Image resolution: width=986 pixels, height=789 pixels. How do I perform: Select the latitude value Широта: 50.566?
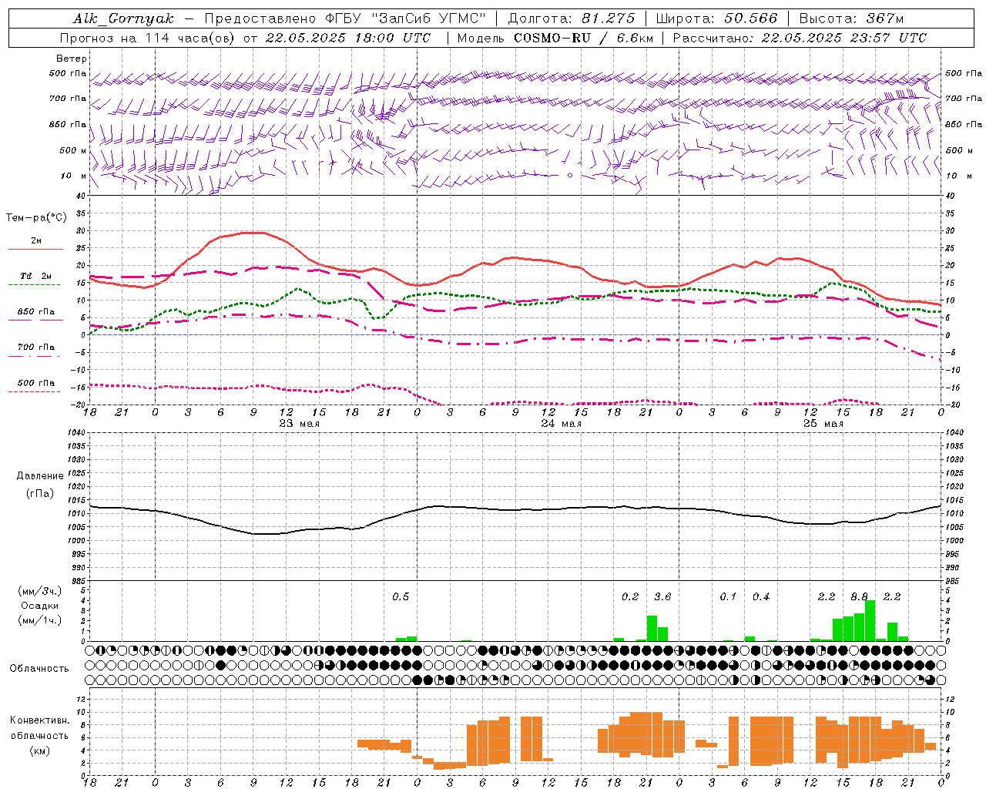point(716,18)
